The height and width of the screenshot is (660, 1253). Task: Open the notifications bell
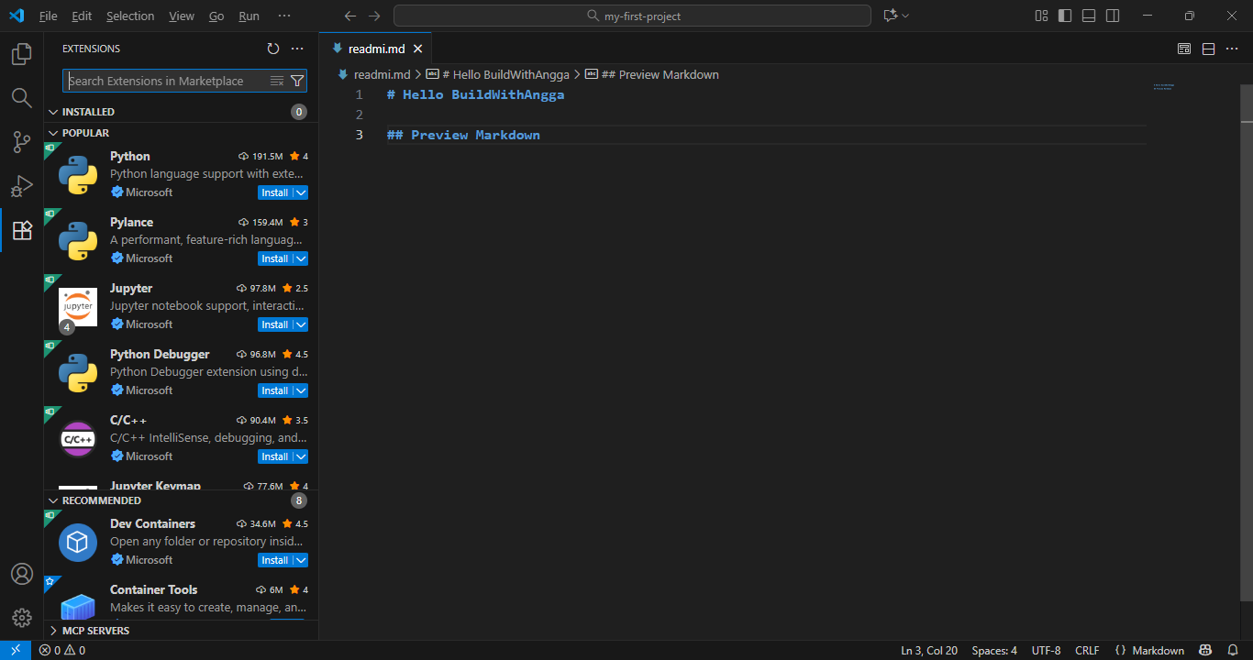point(1232,650)
